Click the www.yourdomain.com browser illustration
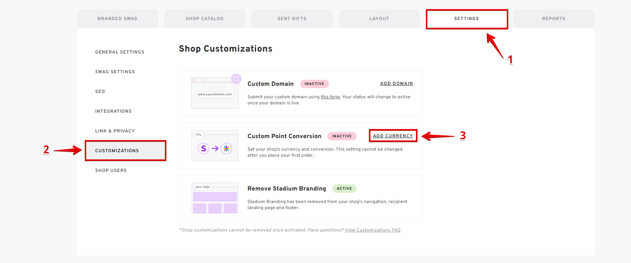 point(215,94)
